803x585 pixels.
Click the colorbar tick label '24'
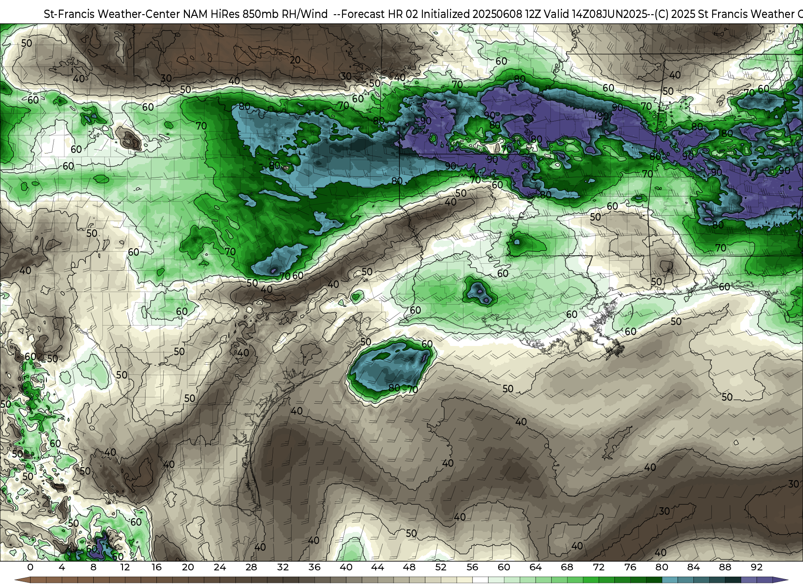click(x=220, y=567)
